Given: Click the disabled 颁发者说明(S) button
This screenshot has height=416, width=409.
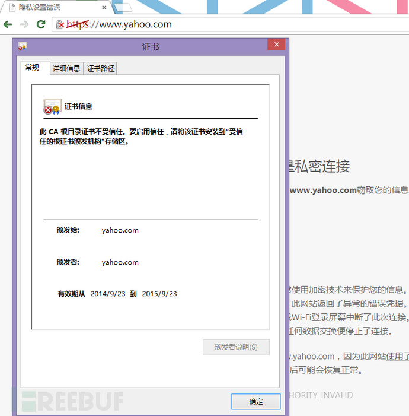Looking at the screenshot, I should [236, 347].
